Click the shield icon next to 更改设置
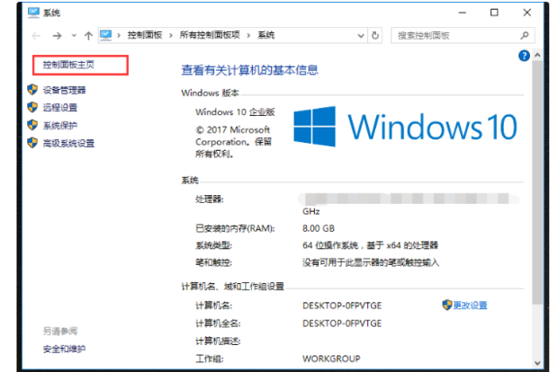This screenshot has width=558, height=372. [x=447, y=305]
